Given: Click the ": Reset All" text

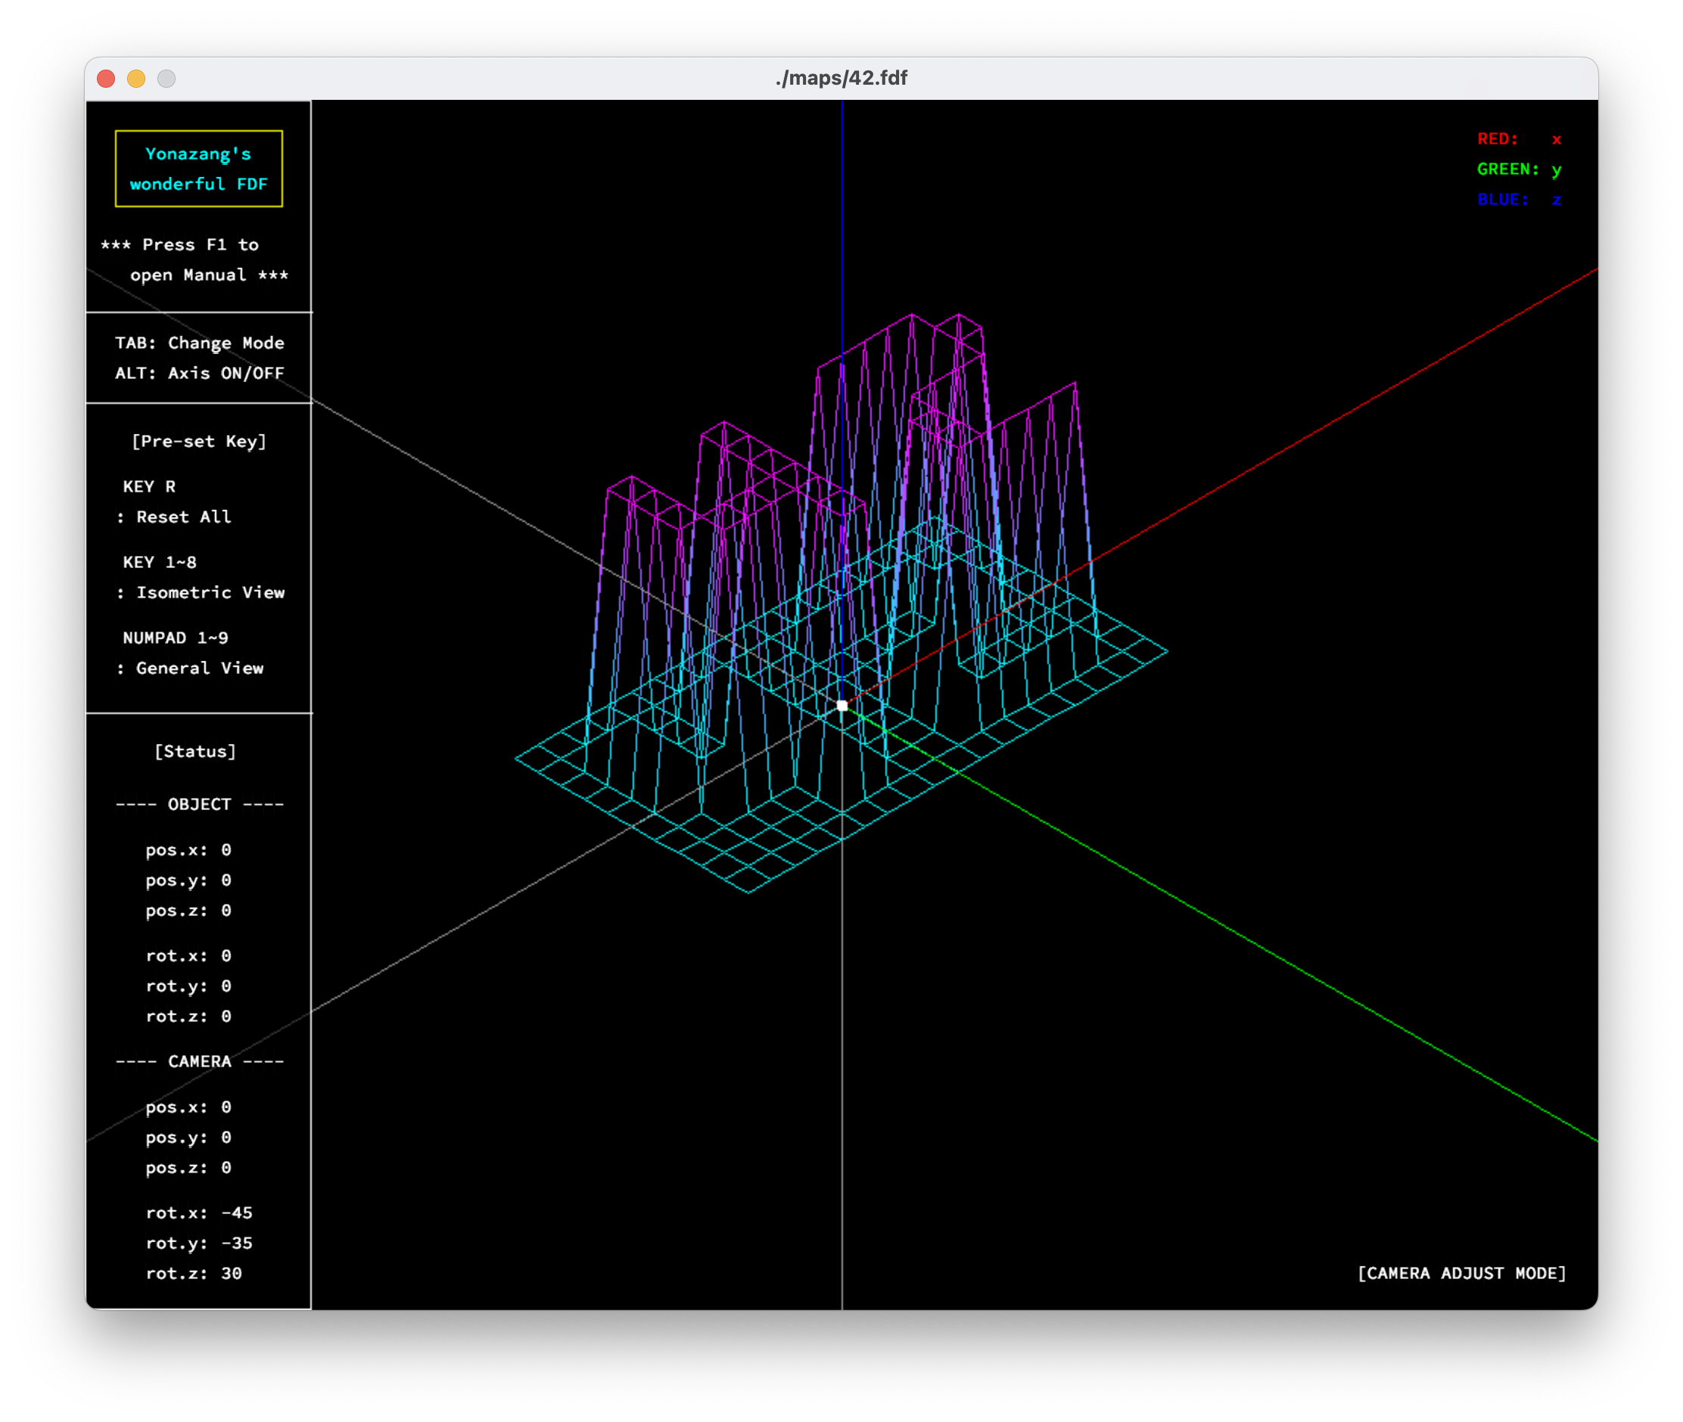Looking at the screenshot, I should [x=174, y=517].
